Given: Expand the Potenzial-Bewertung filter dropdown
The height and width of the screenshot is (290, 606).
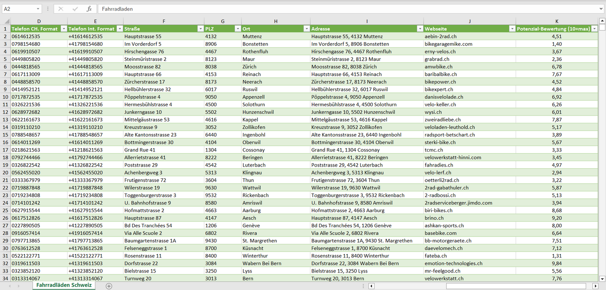Looking at the screenshot, I should tap(594, 29).
